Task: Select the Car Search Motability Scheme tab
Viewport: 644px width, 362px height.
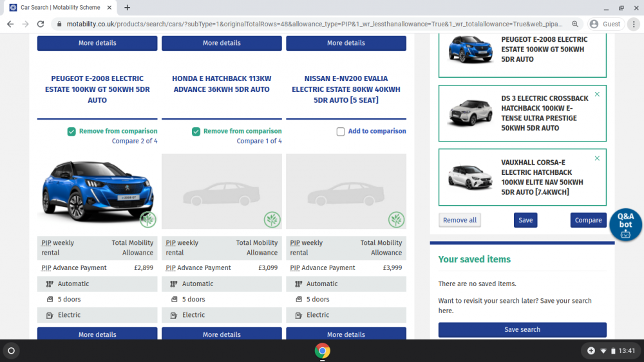Action: [60, 7]
